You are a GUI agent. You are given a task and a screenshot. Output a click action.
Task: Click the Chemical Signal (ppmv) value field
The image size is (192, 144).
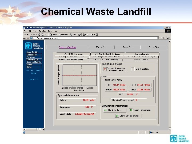(x=136, y=100)
